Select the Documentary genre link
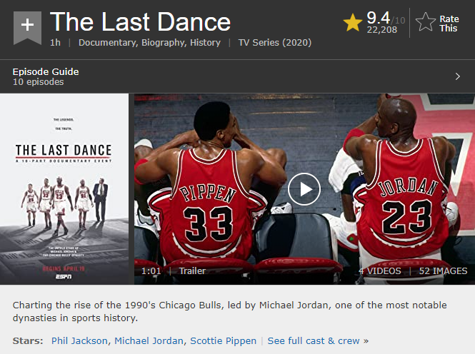The height and width of the screenshot is (354, 475). 106,42
